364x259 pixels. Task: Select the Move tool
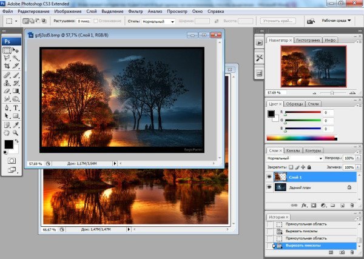pos(16,50)
